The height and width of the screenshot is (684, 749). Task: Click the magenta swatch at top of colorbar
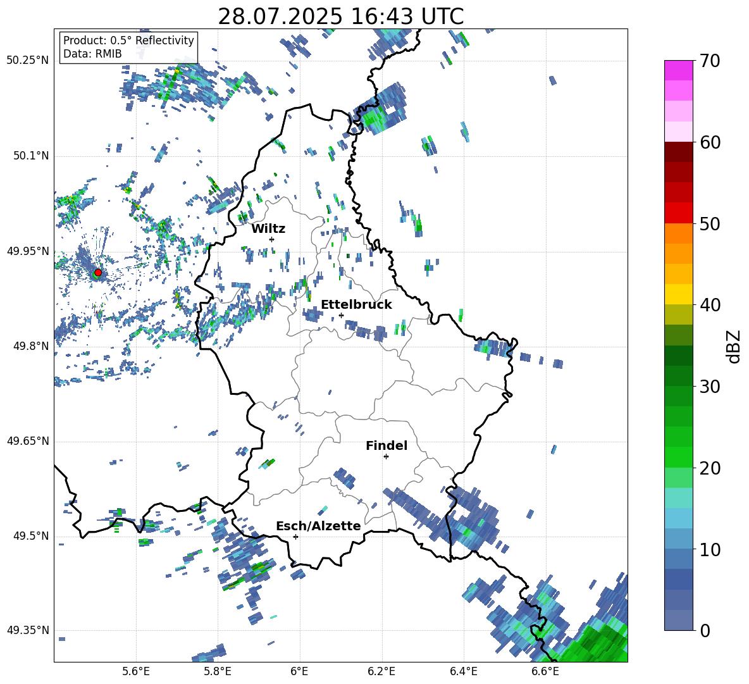point(678,70)
